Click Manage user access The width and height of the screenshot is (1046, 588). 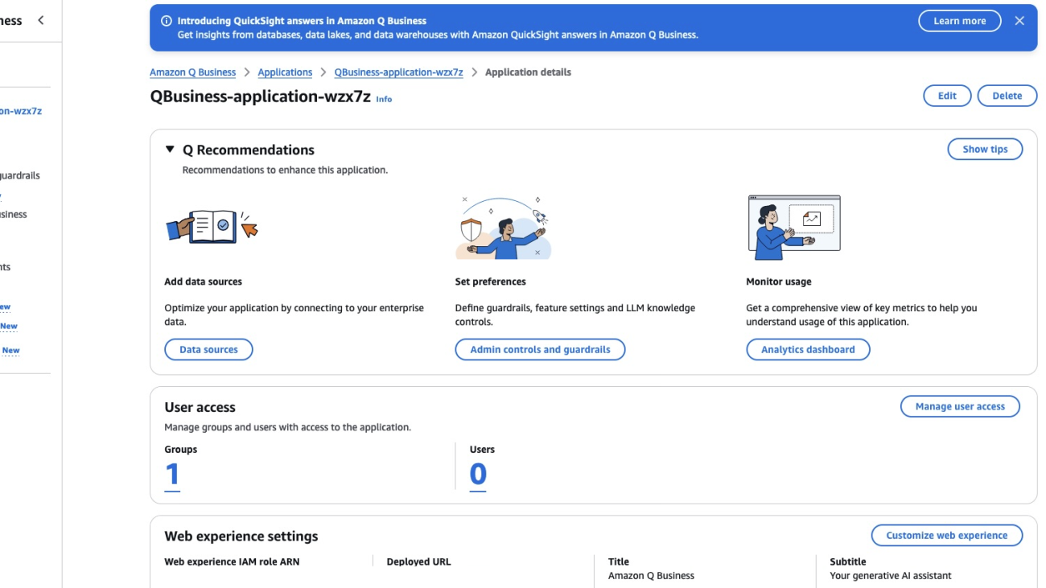tap(960, 407)
